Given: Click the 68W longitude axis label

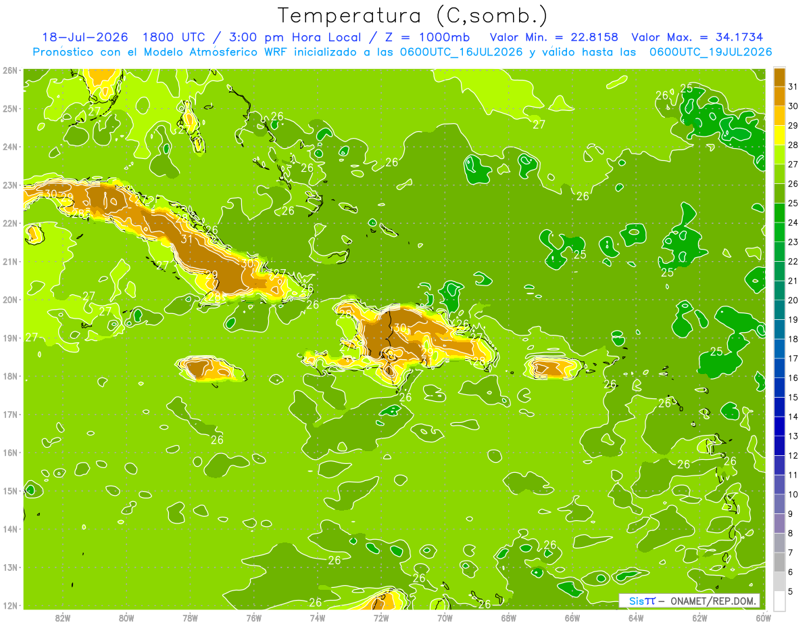Looking at the screenshot, I should coord(508,618).
